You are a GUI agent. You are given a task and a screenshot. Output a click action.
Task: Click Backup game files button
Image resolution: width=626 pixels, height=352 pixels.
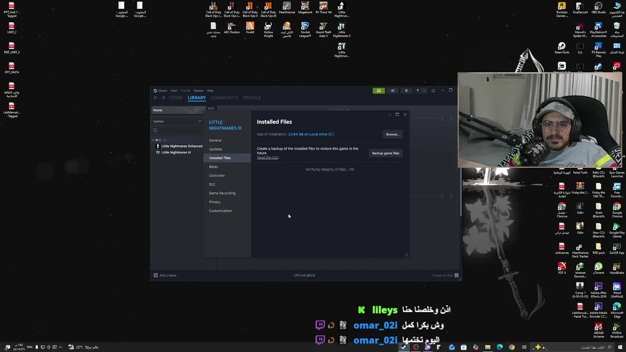[386, 153]
